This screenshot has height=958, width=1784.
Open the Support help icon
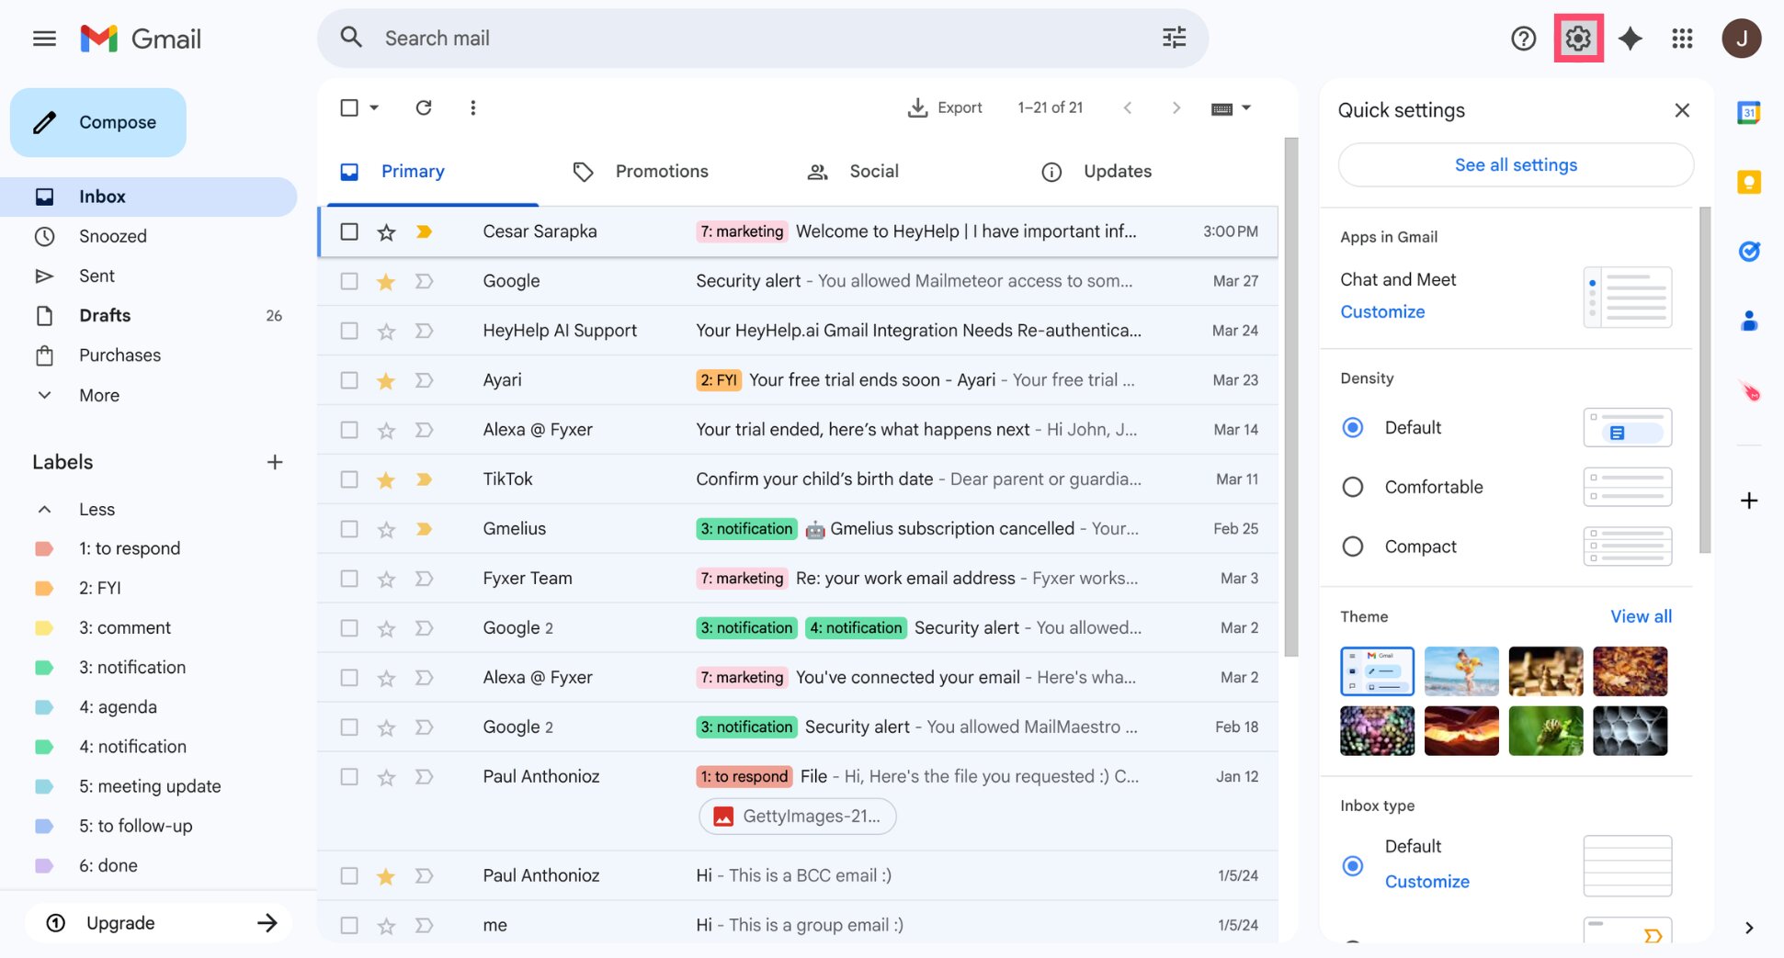(x=1523, y=39)
